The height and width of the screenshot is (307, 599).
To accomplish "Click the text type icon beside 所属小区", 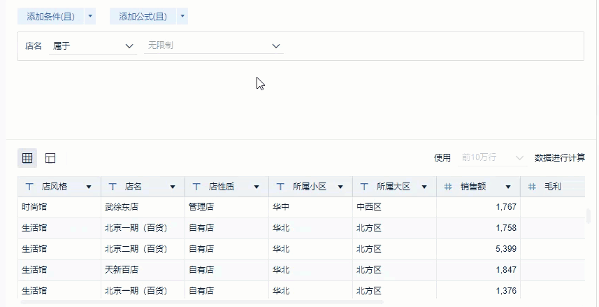I will (280, 187).
